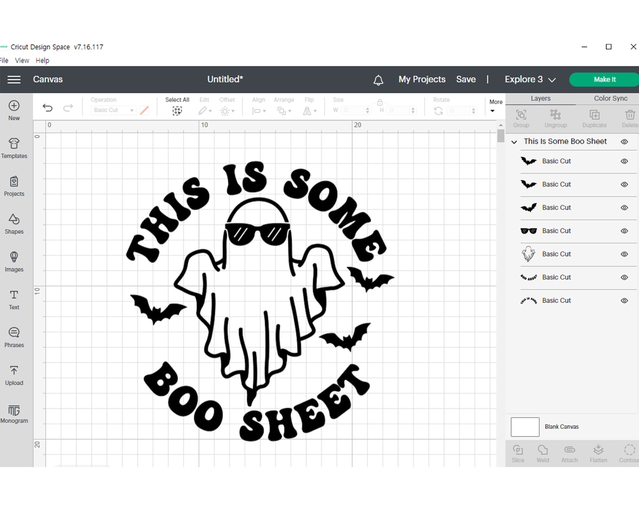This screenshot has height=511, width=639.
Task: Open the Explore 3 machine dropdown
Action: point(530,79)
